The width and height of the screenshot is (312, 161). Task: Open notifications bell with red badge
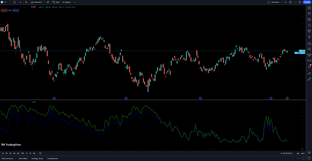click(309, 66)
